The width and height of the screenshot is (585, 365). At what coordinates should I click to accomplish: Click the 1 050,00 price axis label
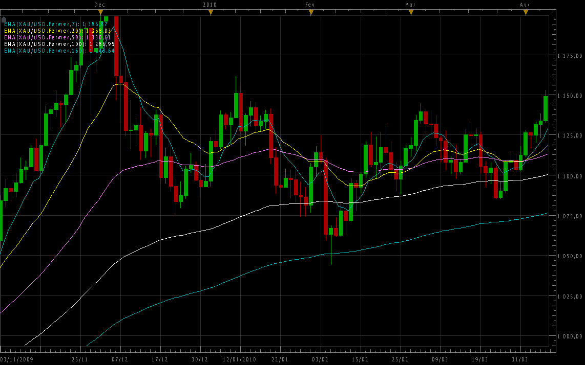tap(570, 256)
